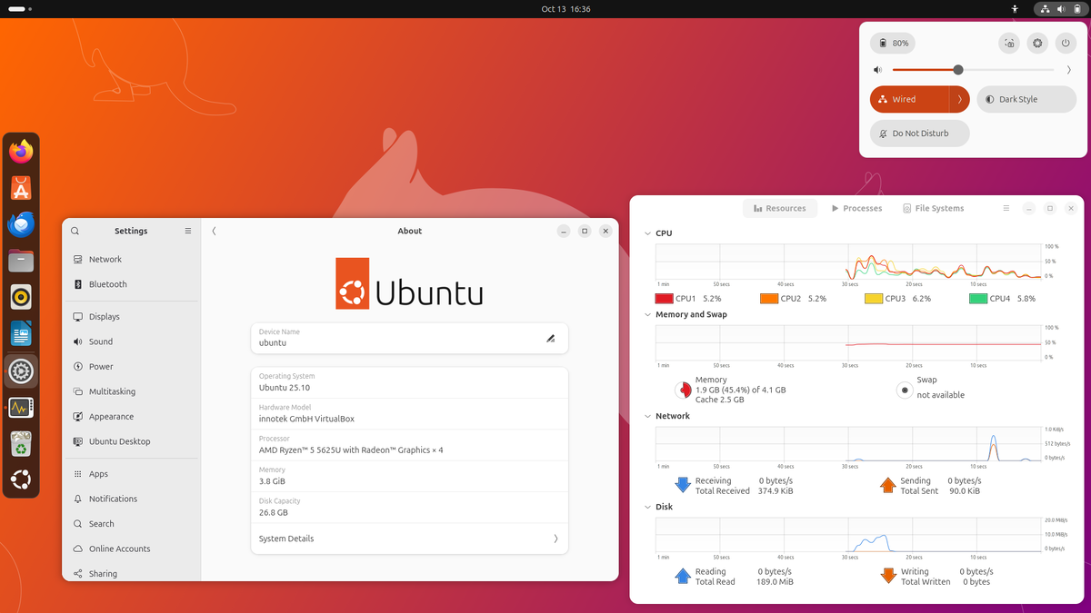1091x613 pixels.
Task: Click the volume speaker icon
Action: click(877, 70)
